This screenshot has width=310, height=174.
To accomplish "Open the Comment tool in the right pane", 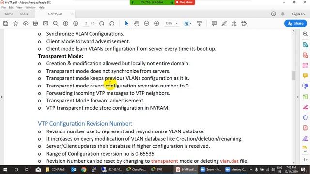I will click(x=305, y=76).
